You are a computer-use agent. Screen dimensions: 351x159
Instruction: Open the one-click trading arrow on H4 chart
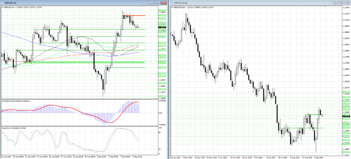click(2, 7)
